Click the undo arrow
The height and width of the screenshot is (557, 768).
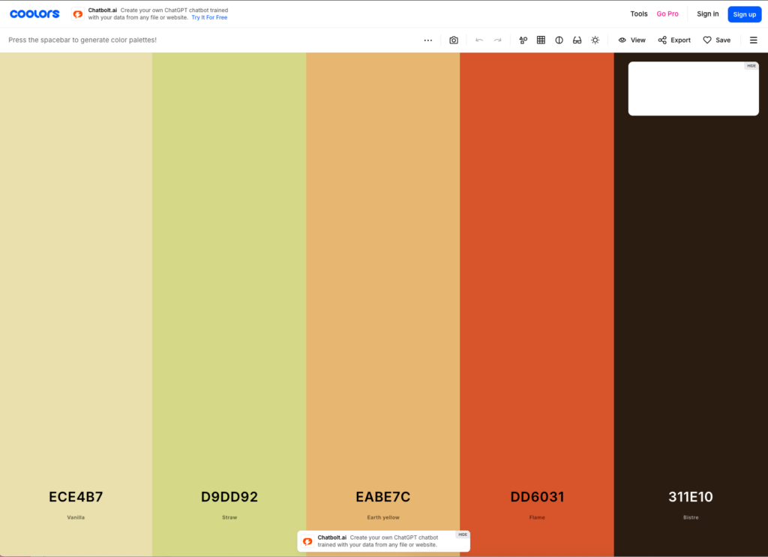click(479, 40)
